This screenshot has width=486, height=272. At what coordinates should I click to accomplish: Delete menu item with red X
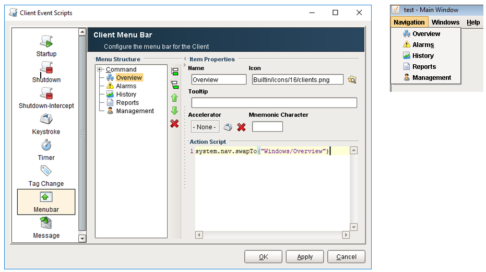click(x=174, y=124)
